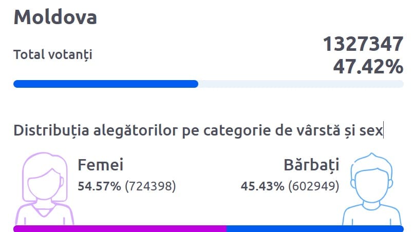This screenshot has height=232, width=413.
Task: Select the 'Total votanți' label
Action: tap(53, 54)
